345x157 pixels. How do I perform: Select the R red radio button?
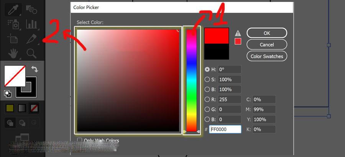207,99
